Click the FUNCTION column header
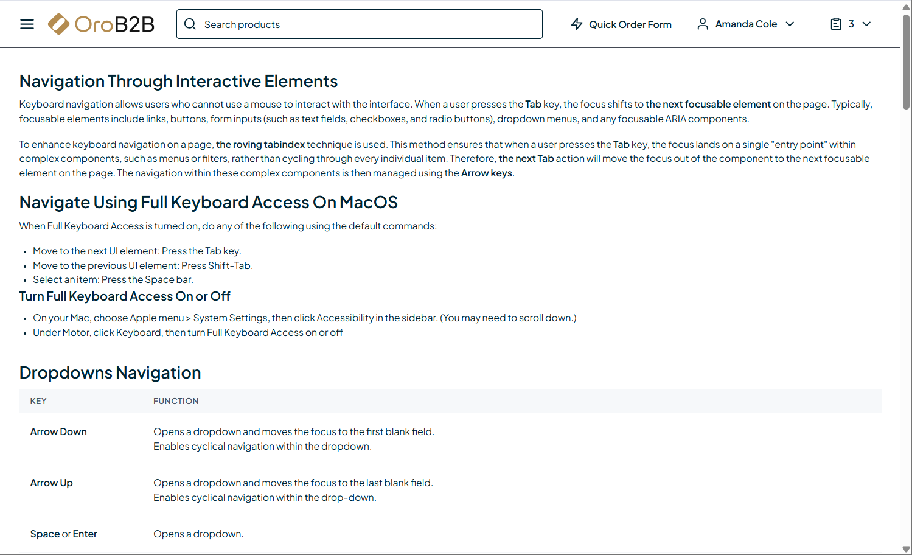Viewport: 912px width, 555px height. pos(176,401)
